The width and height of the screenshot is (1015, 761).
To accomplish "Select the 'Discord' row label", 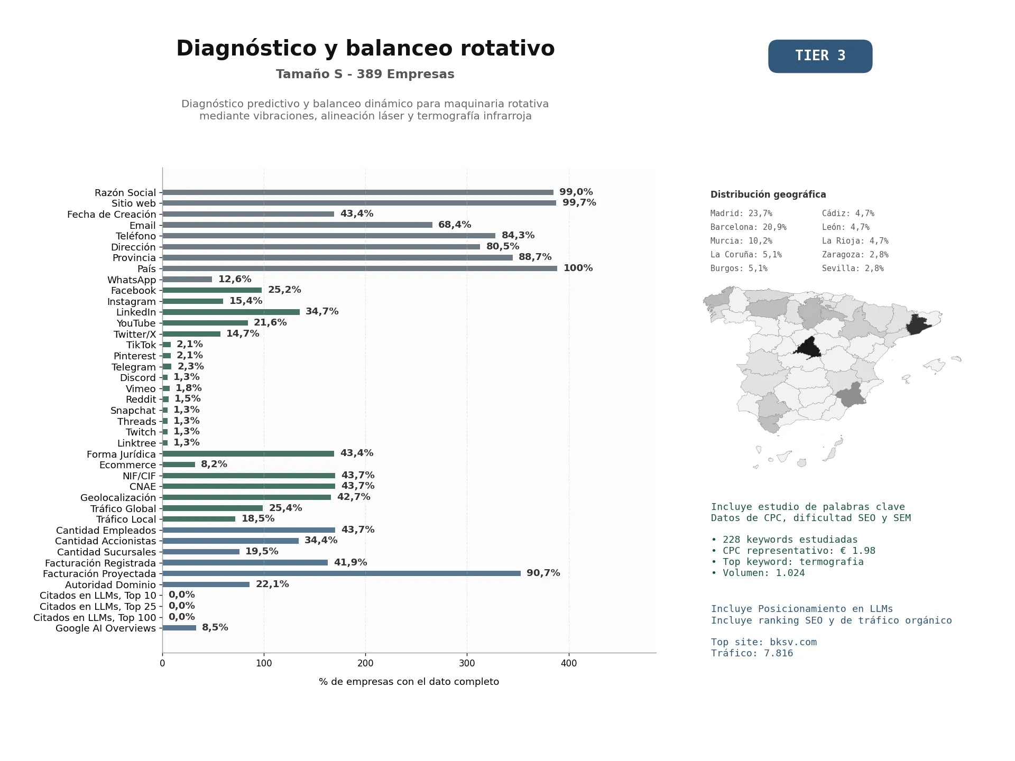I will [x=138, y=378].
